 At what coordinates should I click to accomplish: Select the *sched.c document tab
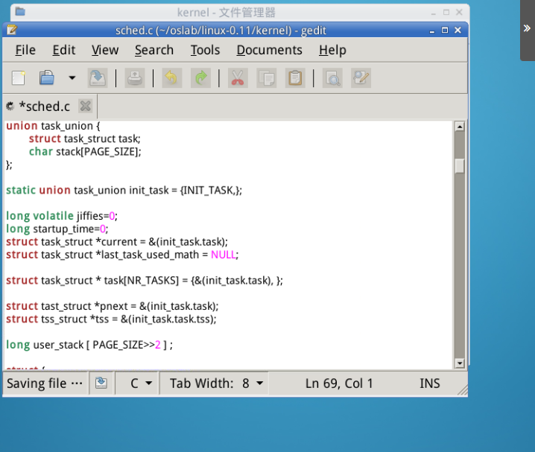coord(43,106)
